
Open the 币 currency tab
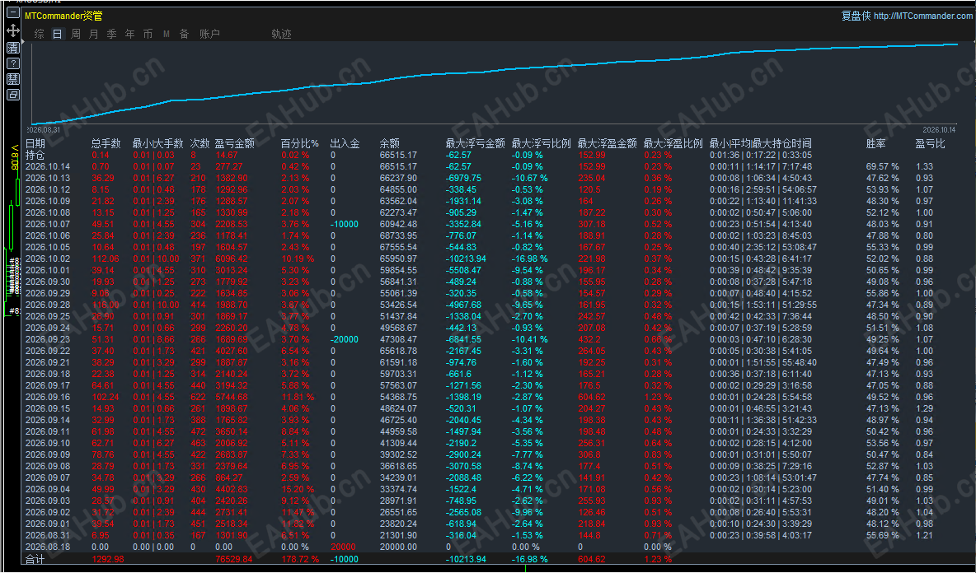tap(148, 34)
